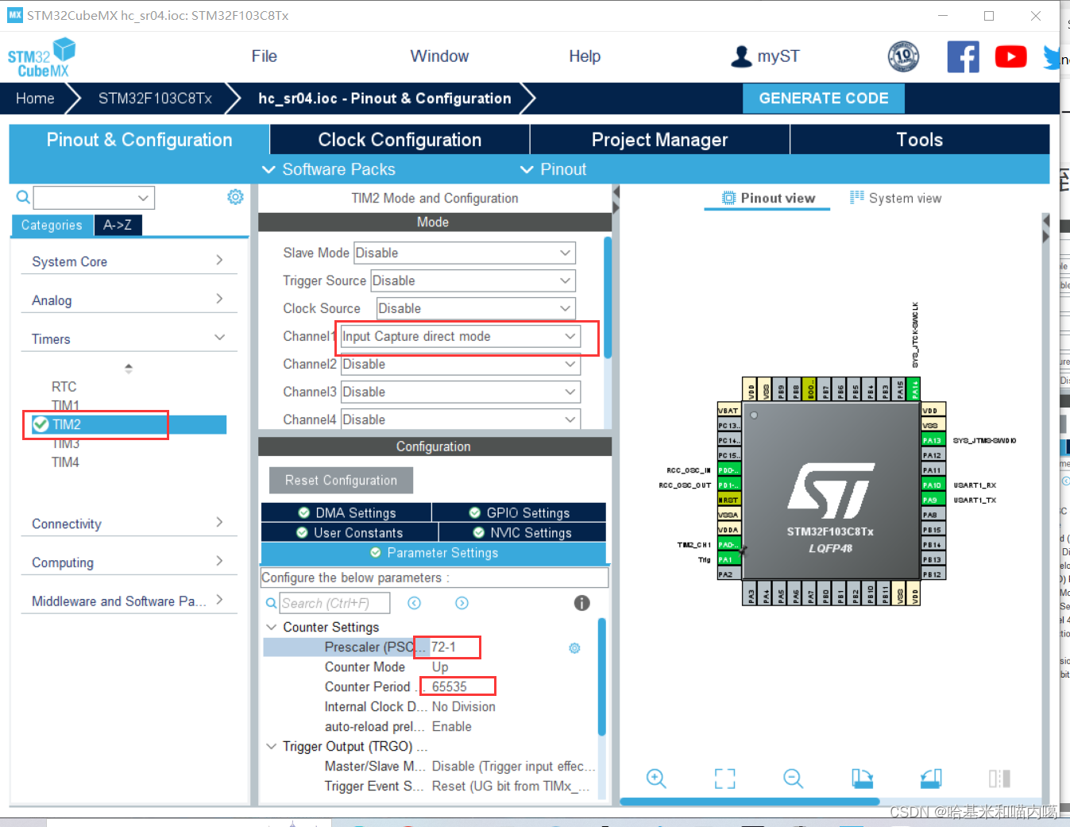Collapse the Trigger Output (TRGO) group
Viewport: 1070px width, 827px height.
pos(271,747)
